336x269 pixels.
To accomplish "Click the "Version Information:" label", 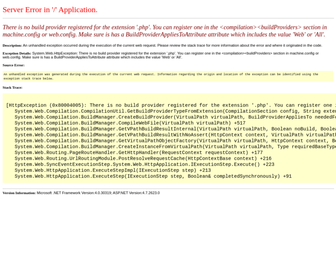I will 19,193.
